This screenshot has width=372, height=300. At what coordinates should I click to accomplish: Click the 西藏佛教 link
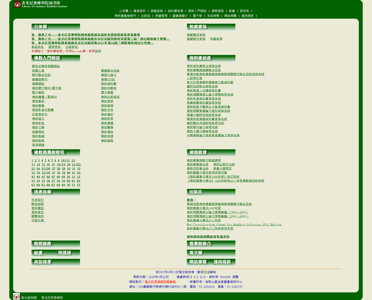[x=38, y=132]
